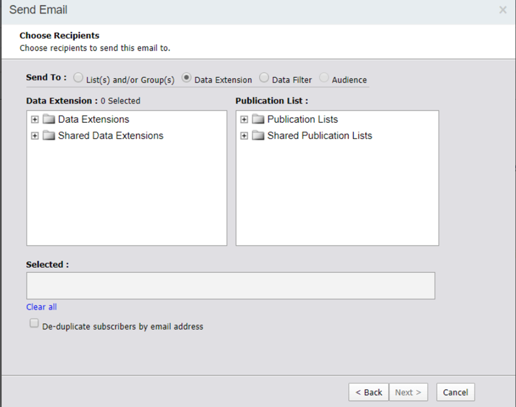
Task: Click the Shared Publication Lists label
Action: point(320,136)
